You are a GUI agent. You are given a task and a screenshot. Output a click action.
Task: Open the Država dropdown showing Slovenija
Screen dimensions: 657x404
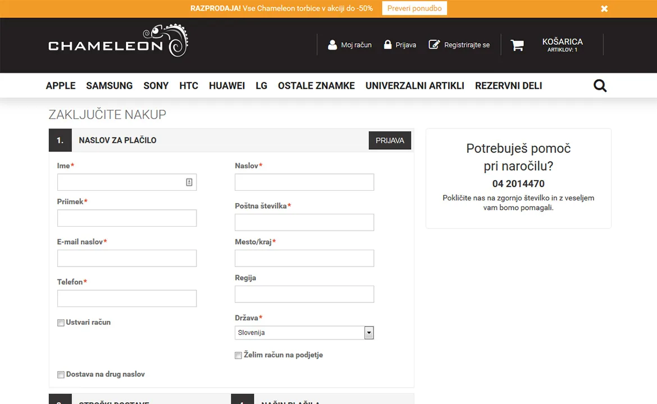(x=304, y=333)
